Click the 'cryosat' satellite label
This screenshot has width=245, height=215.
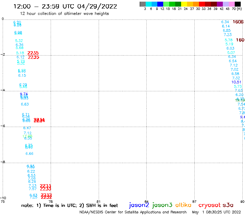pos(209,205)
